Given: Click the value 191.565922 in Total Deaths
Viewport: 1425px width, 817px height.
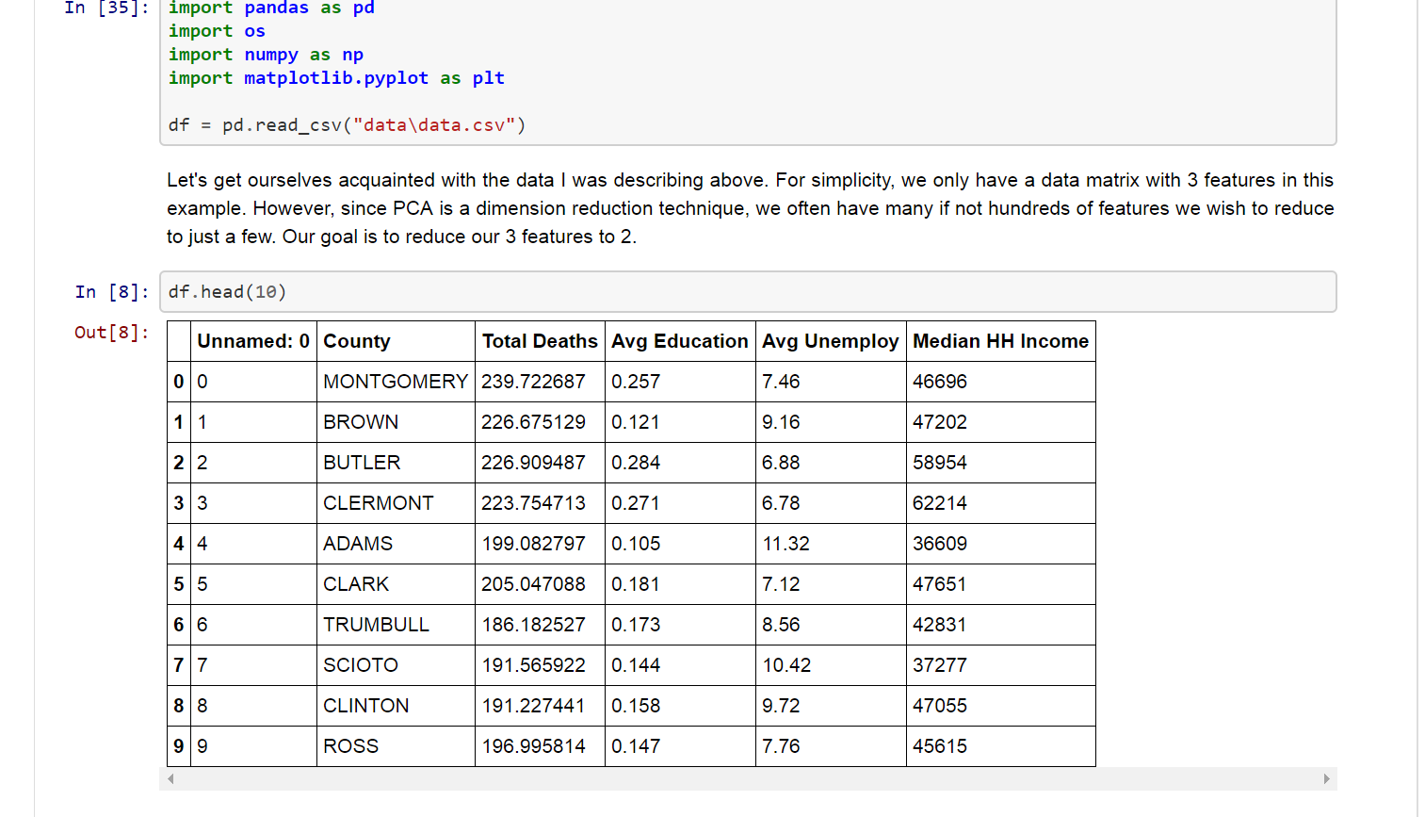Looking at the screenshot, I should tap(540, 665).
